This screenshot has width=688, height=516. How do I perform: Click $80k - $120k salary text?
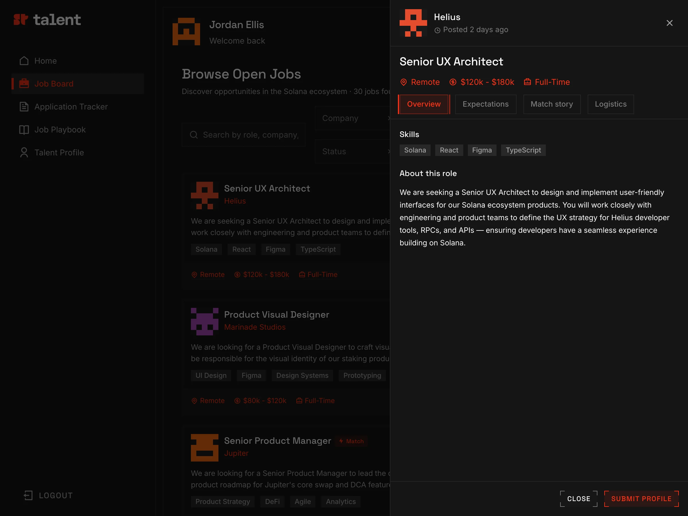pos(264,400)
